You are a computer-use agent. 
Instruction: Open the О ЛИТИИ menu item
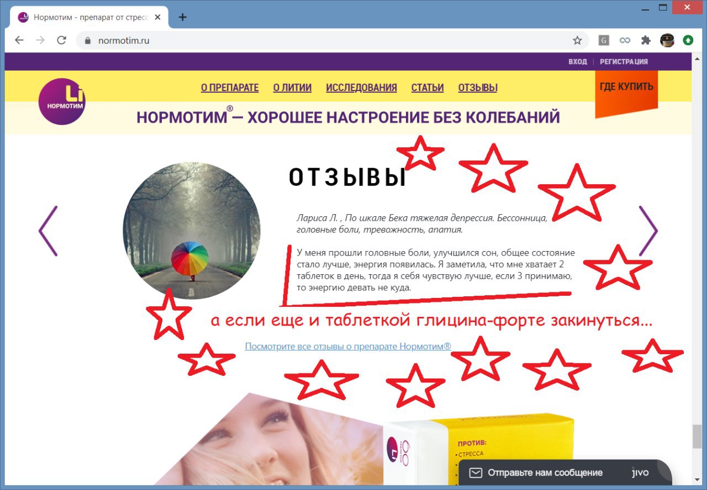[292, 88]
